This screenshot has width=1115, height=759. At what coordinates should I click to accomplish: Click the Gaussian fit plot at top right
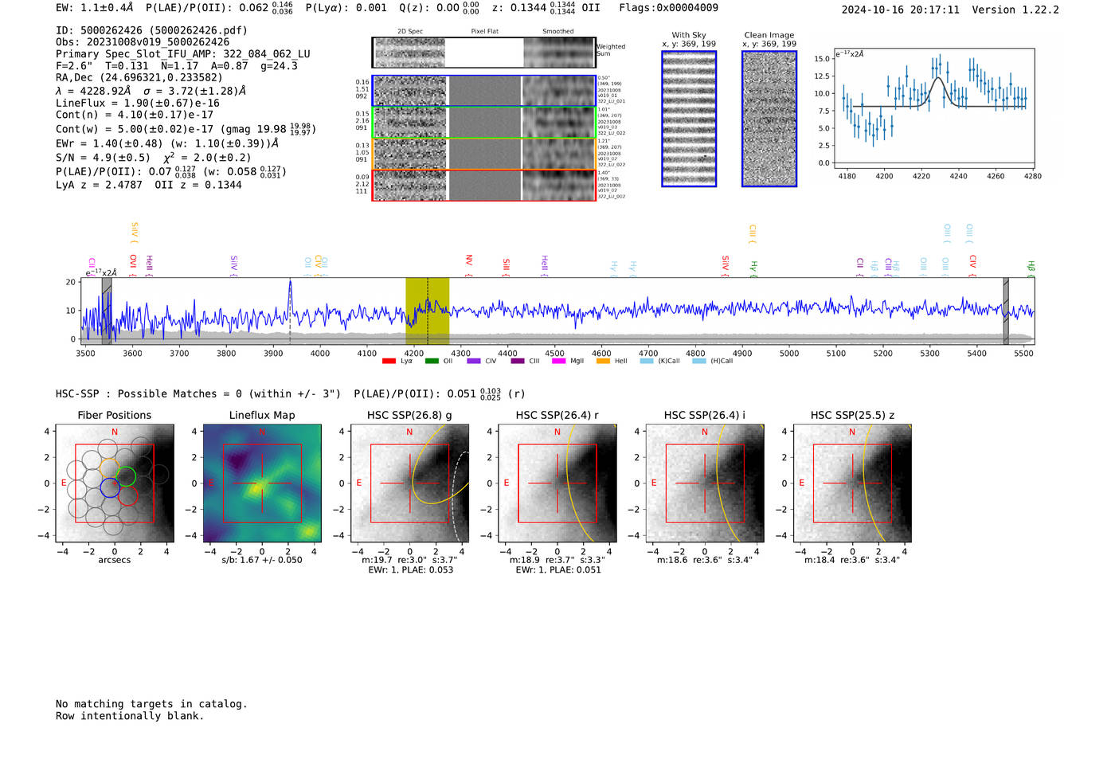(933, 108)
